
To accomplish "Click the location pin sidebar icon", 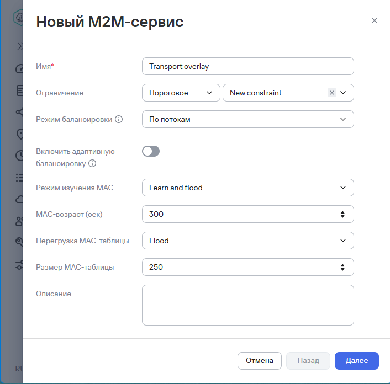I will (19, 134).
